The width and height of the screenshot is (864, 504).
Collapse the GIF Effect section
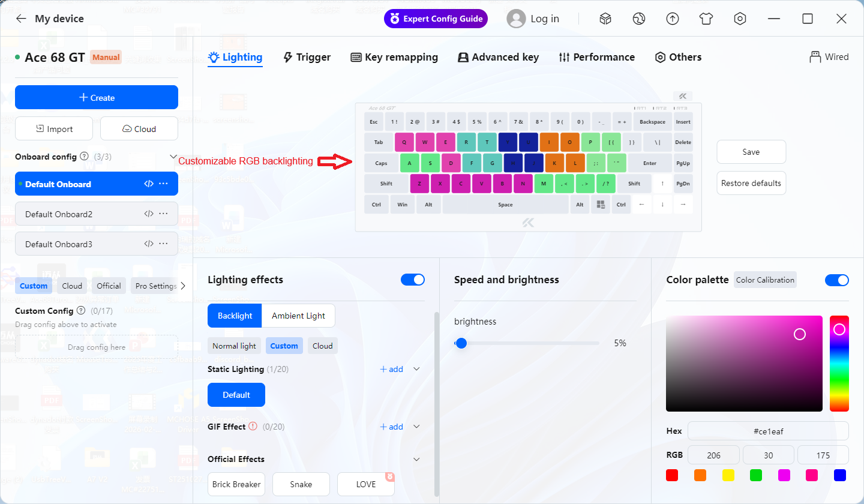(x=417, y=427)
